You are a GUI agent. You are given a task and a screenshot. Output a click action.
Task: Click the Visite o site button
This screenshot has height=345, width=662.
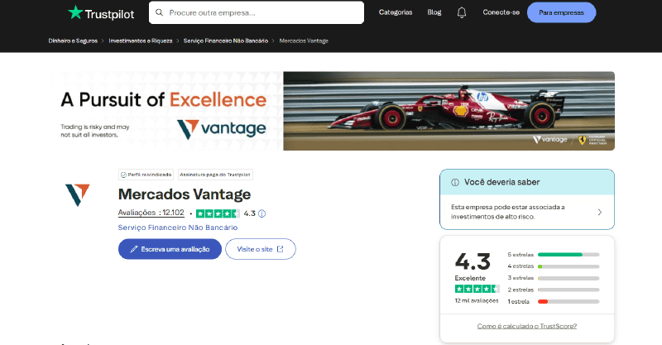(261, 249)
